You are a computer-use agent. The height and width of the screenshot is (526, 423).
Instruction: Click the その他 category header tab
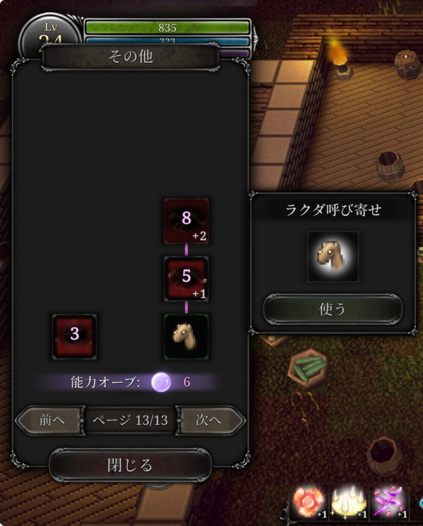(x=131, y=57)
